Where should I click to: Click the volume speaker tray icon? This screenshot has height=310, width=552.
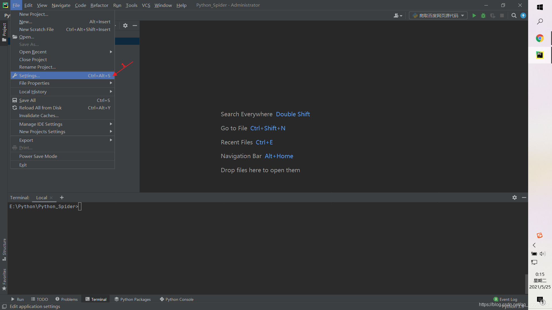coord(543,254)
